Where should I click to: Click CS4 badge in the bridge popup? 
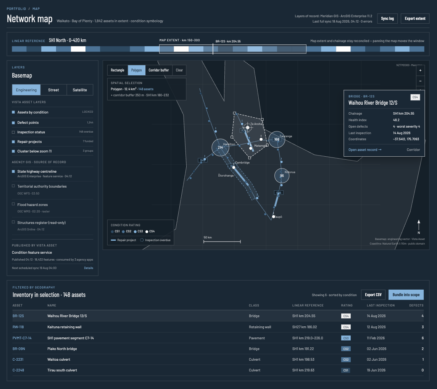415,97
